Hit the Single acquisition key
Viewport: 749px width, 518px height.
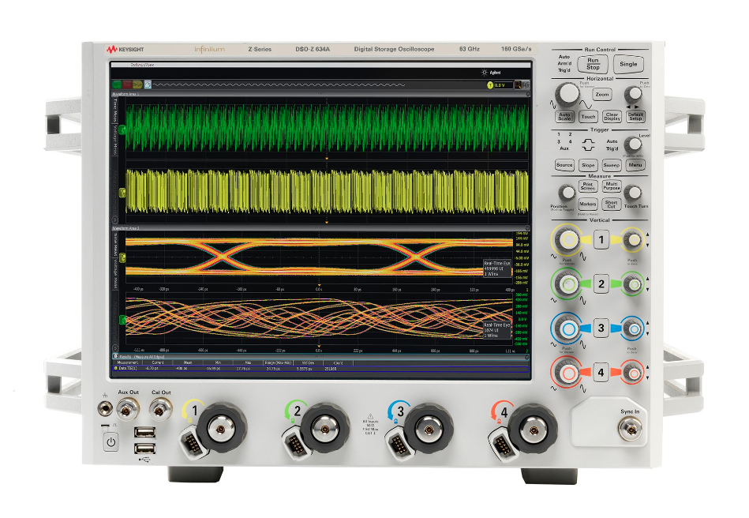coord(628,64)
